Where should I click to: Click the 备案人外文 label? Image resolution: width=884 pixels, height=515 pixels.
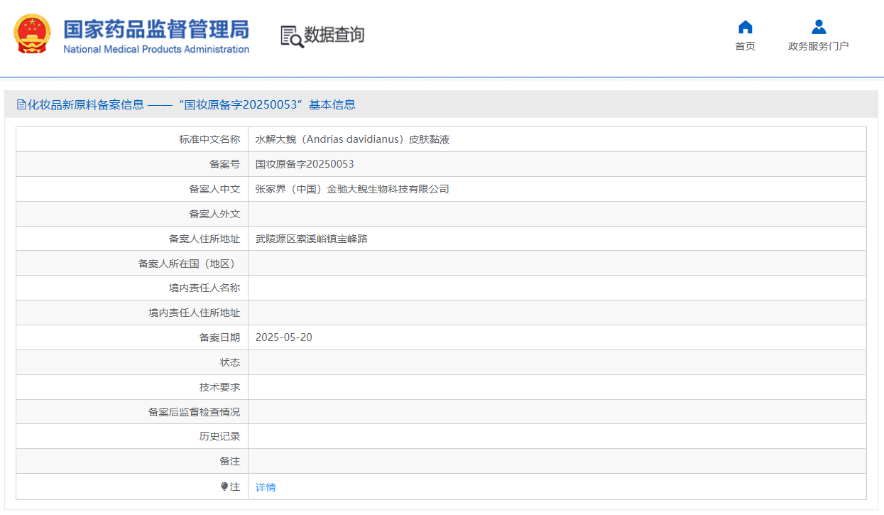214,214
